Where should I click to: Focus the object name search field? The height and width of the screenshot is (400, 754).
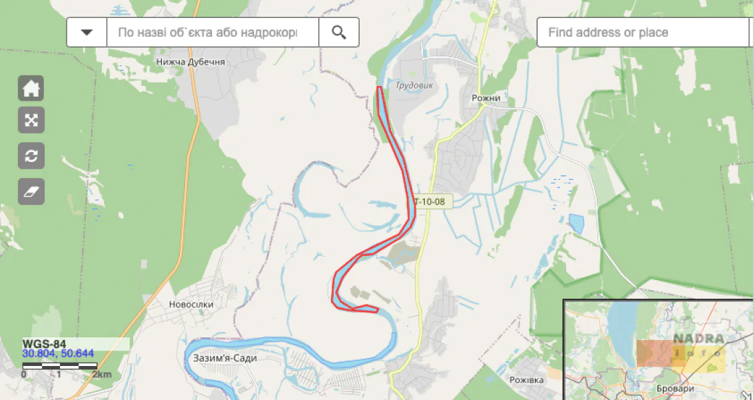click(212, 32)
